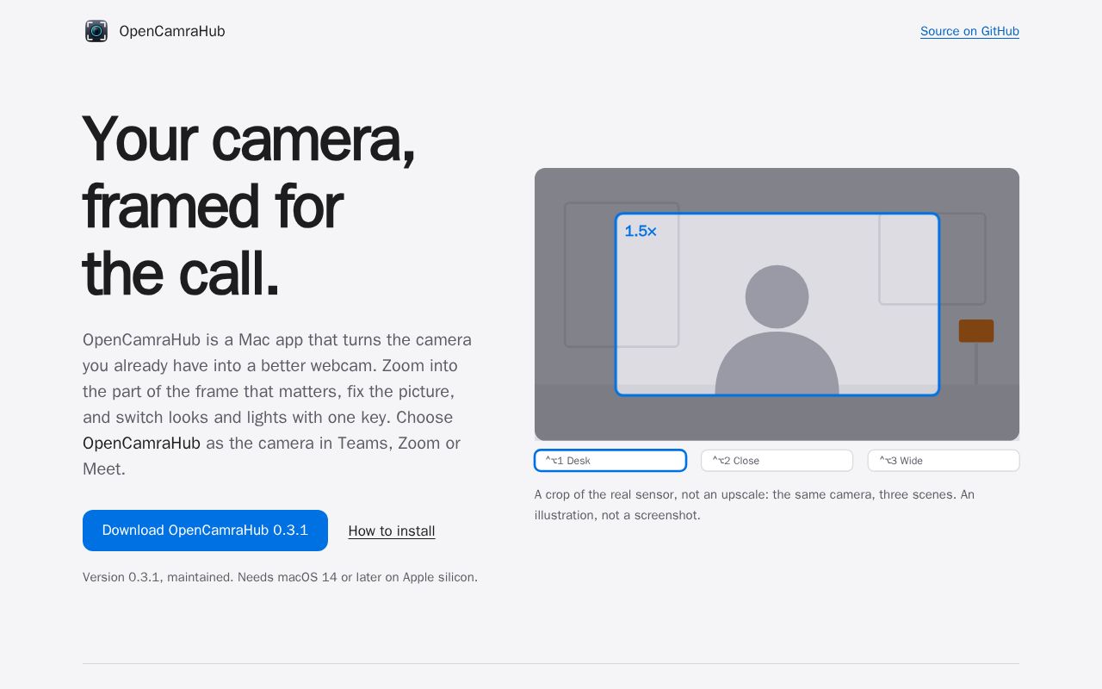Screen dimensions: 1102x689
Task: Select the Desk scene preset
Action: tap(610, 461)
